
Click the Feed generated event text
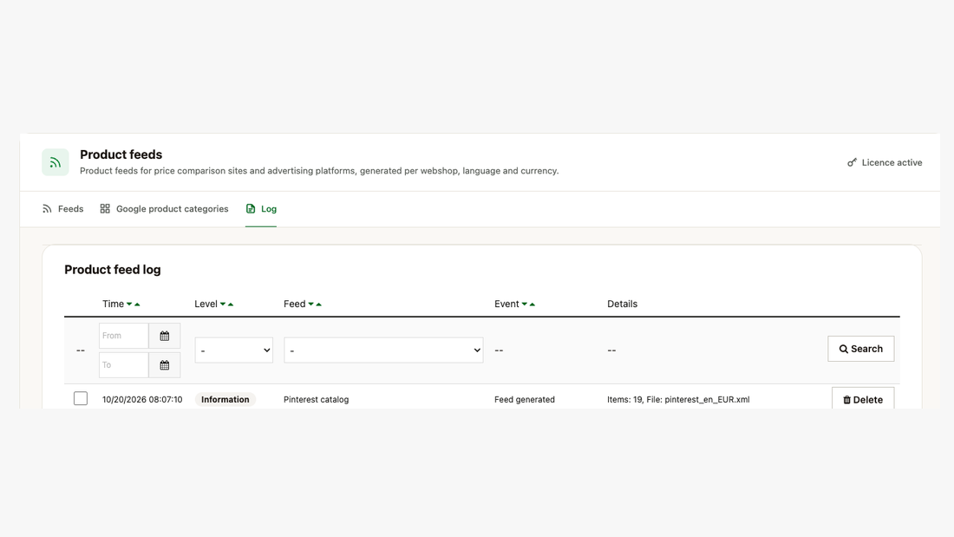point(525,399)
